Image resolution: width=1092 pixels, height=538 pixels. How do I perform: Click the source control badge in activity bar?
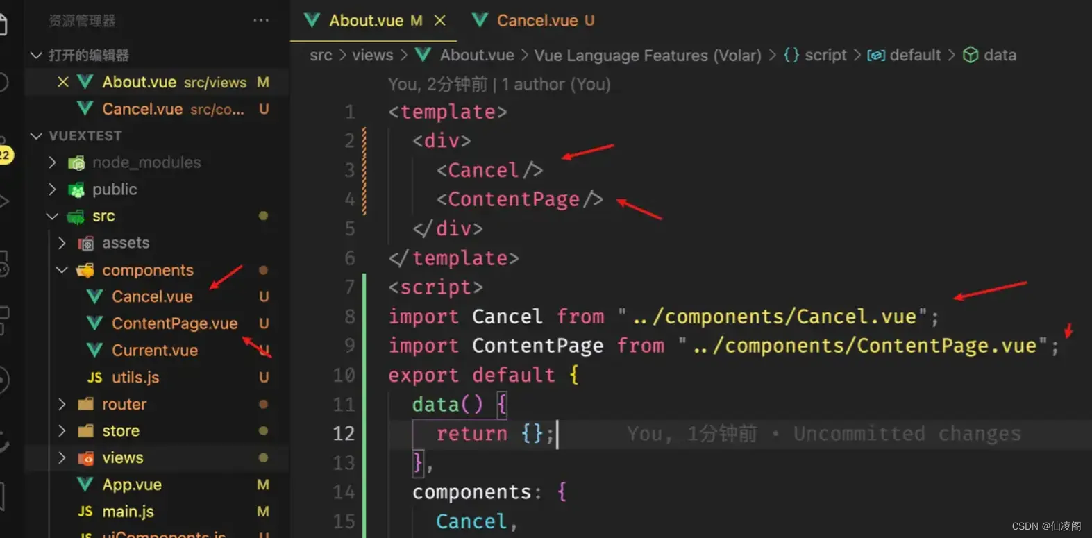6,154
